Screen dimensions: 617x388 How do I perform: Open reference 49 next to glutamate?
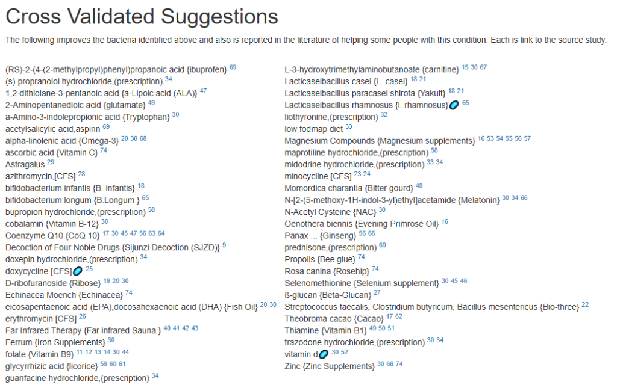pyautogui.click(x=151, y=103)
